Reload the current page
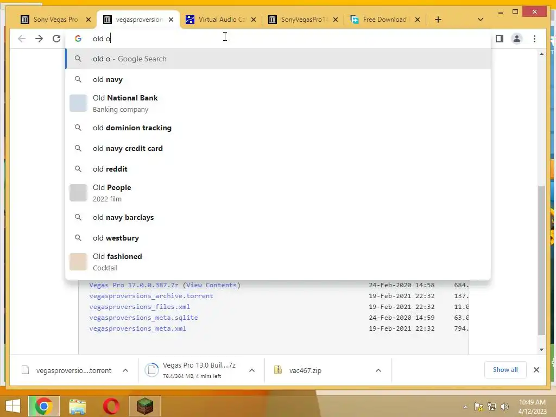The image size is (556, 417). 56,39
